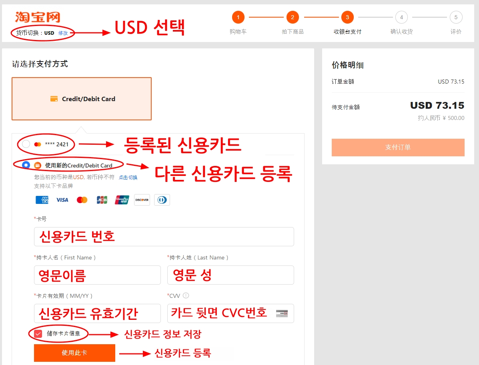The width and height of the screenshot is (479, 365).
Task: Click the American Express card icon
Action: coord(42,200)
